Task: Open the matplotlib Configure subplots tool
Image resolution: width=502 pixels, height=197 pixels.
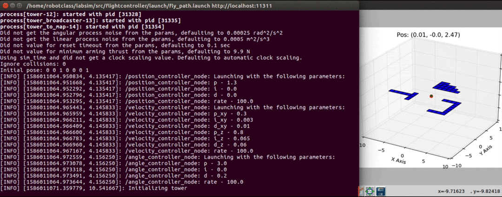Action: (370, 191)
